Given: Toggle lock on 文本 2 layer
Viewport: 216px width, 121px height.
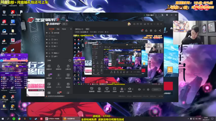Looking at the screenshot, I should [49, 40].
